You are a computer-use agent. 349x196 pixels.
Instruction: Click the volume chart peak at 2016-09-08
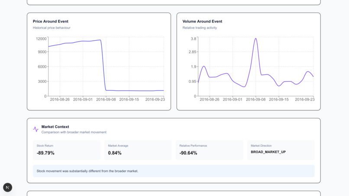point(256,39)
